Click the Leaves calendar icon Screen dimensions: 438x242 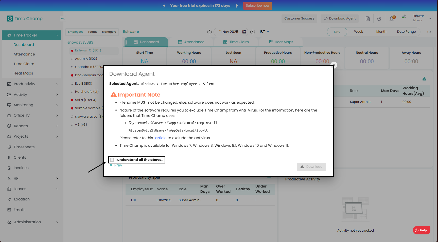[9, 189]
